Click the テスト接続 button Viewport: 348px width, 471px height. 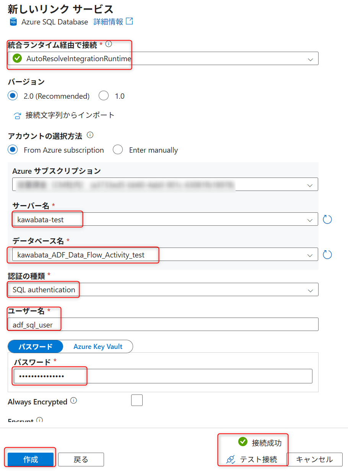pos(252,460)
